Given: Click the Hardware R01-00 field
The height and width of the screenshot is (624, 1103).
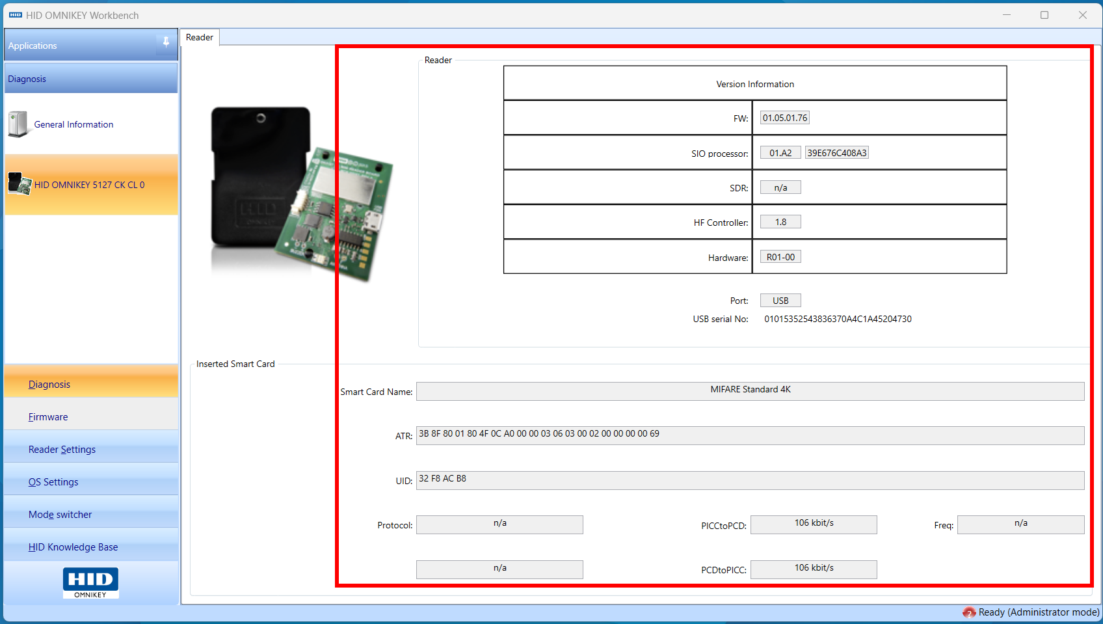Looking at the screenshot, I should point(780,257).
